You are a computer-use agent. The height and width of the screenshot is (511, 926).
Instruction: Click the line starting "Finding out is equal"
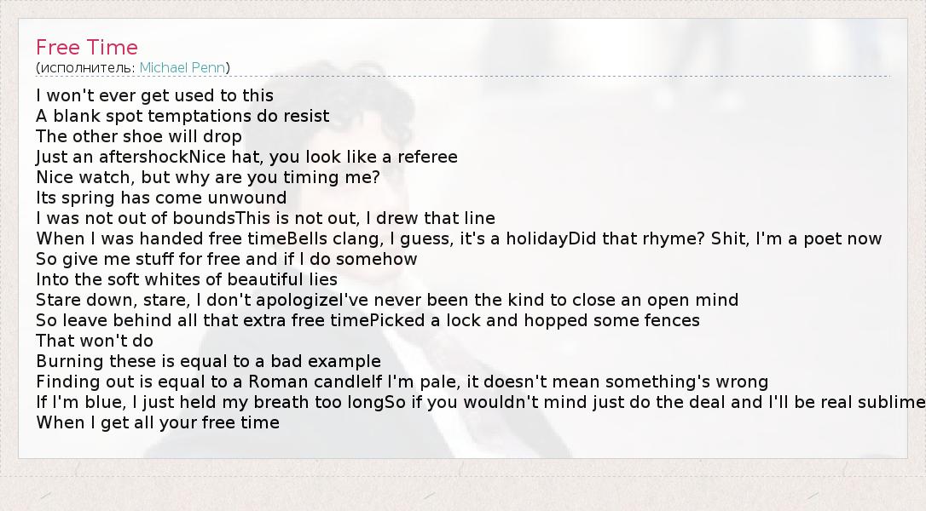[402, 382]
